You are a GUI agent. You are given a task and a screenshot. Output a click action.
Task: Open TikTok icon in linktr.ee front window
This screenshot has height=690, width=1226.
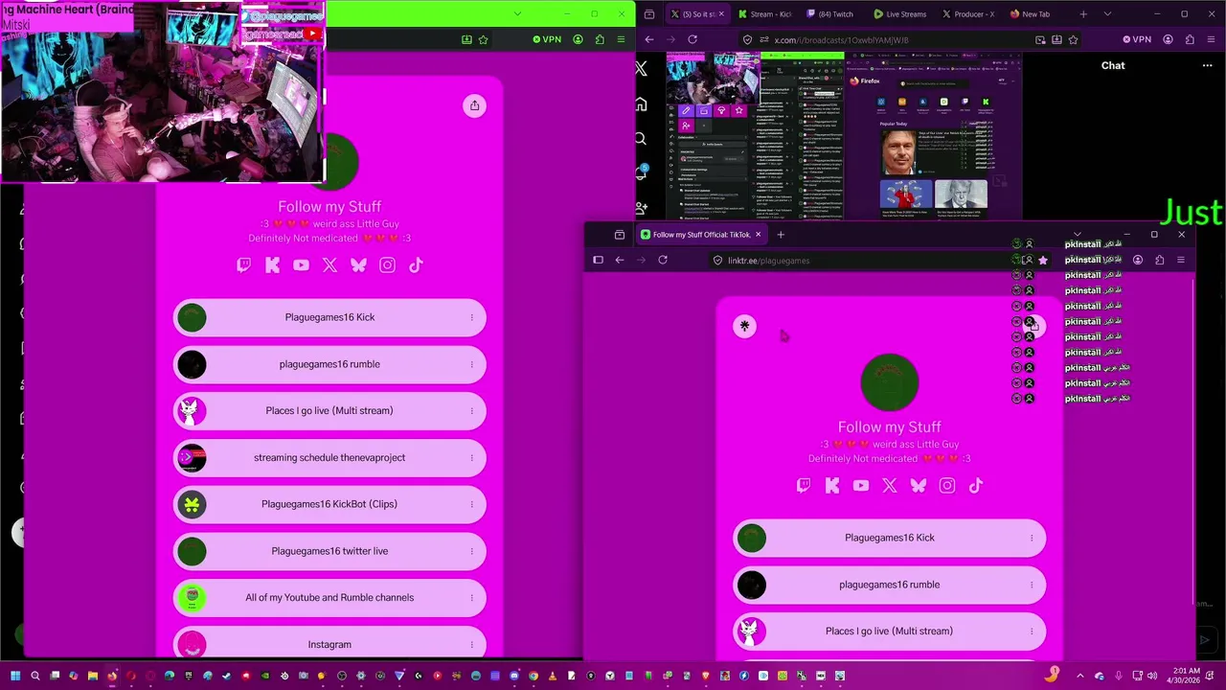976,486
